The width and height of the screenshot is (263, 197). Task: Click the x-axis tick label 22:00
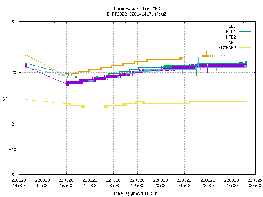(208, 186)
